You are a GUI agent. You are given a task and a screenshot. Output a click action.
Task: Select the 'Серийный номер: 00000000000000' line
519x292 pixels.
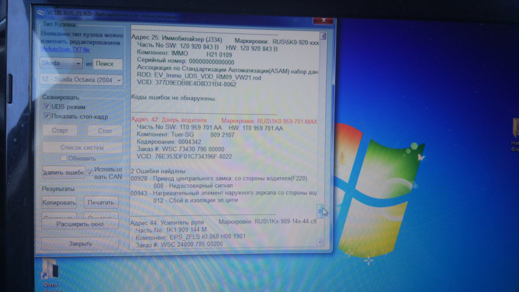coord(185,62)
